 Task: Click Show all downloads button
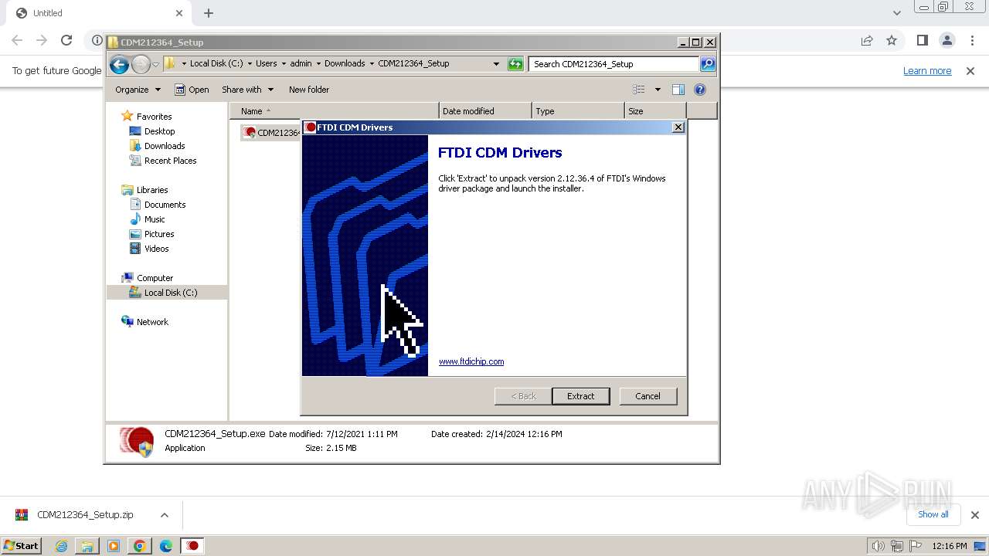pos(933,514)
